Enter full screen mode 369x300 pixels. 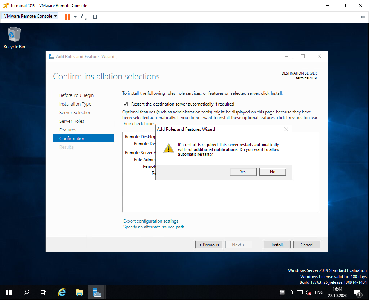coord(95,17)
